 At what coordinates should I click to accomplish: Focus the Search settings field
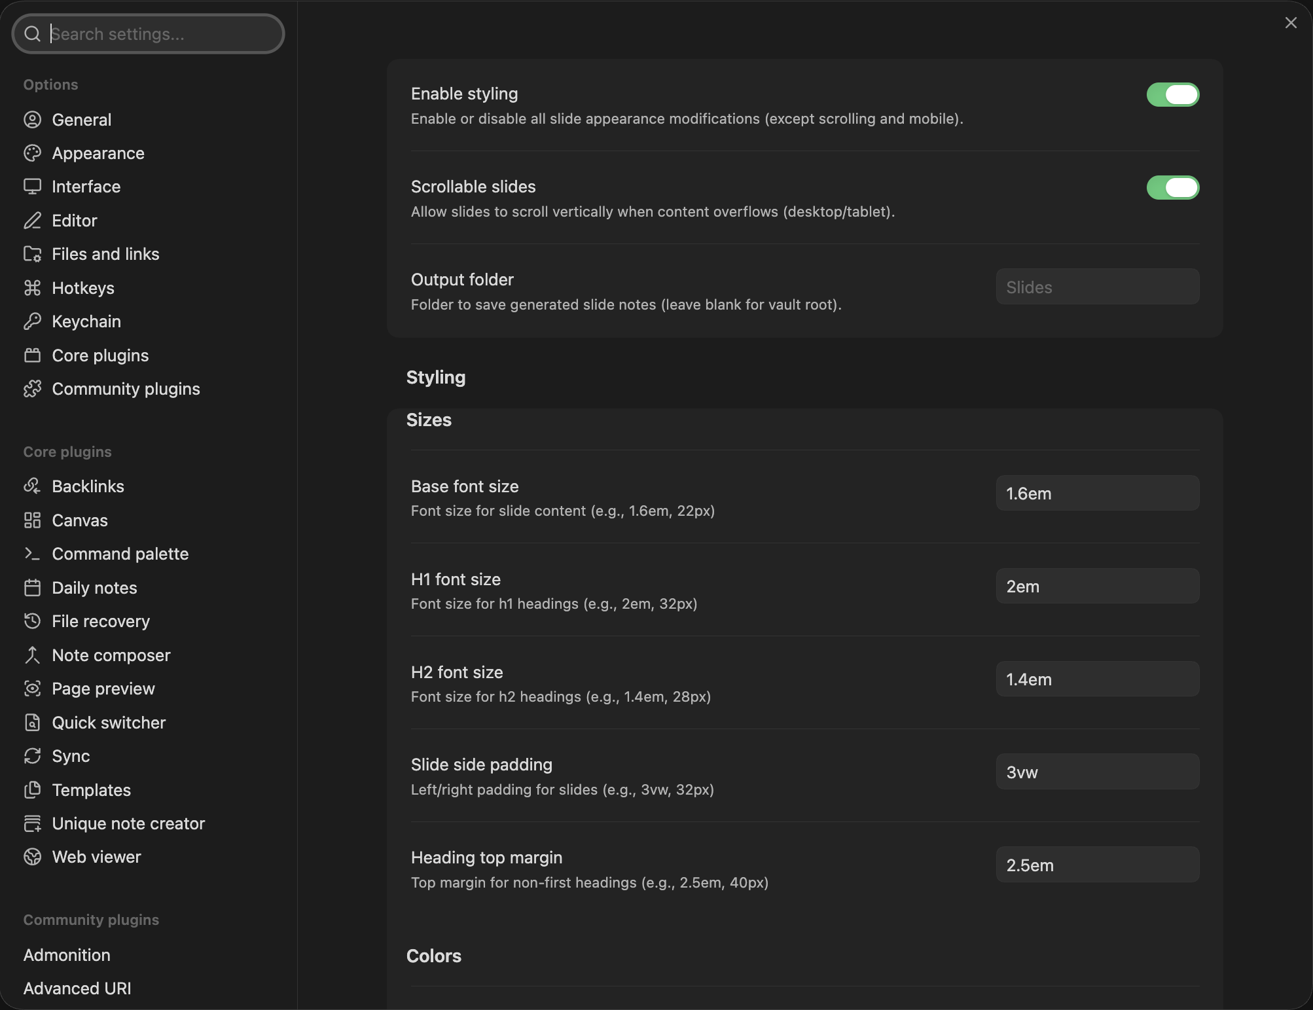149,34
